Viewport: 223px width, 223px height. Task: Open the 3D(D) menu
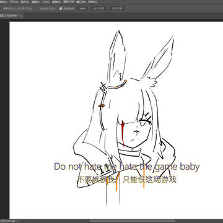tap(46, 2)
